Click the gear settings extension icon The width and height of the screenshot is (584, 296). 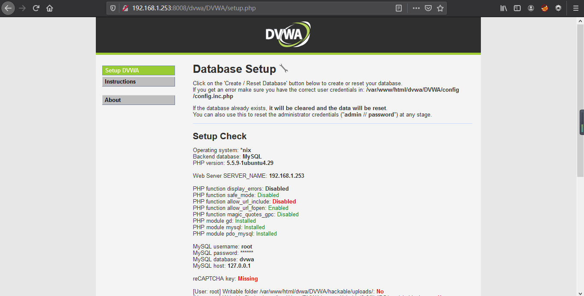point(558,8)
